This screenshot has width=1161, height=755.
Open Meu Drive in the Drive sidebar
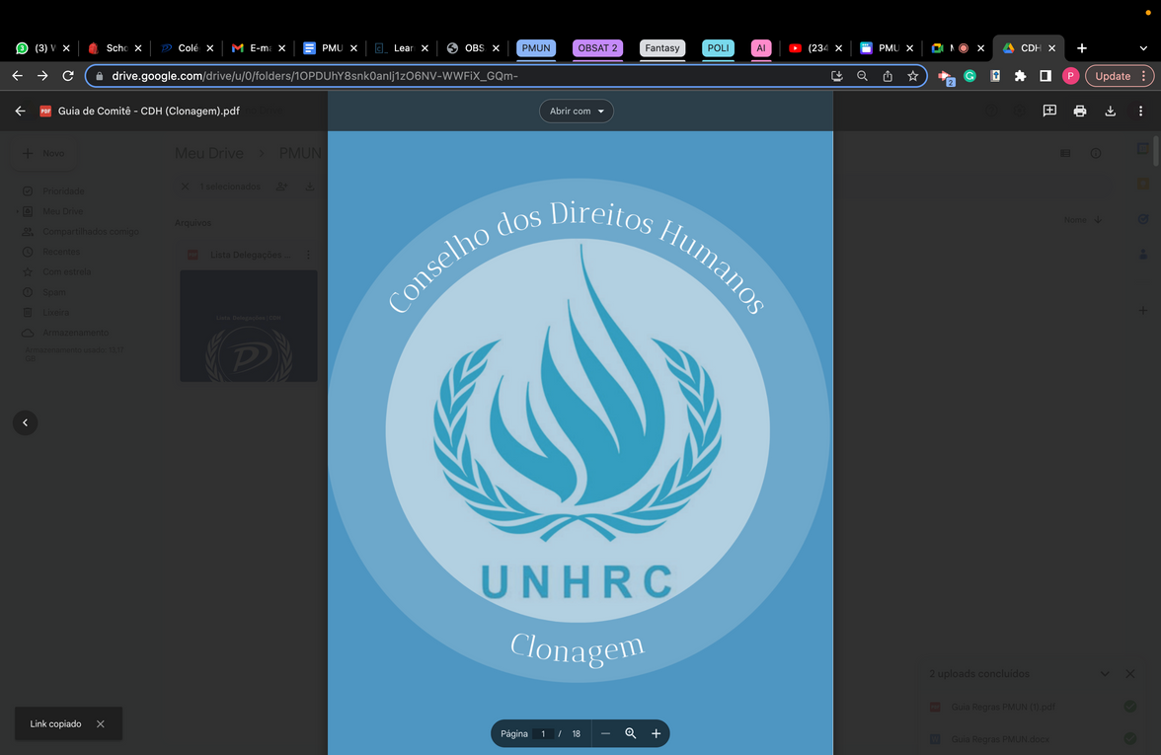(63, 211)
